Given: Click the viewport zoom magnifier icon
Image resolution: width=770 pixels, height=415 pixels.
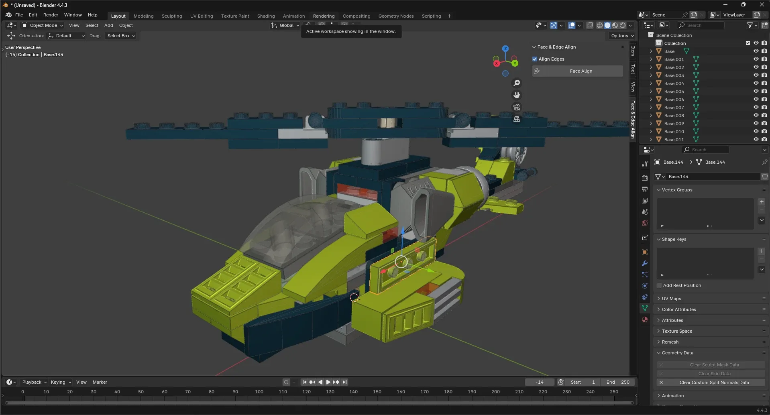Looking at the screenshot, I should (517, 83).
